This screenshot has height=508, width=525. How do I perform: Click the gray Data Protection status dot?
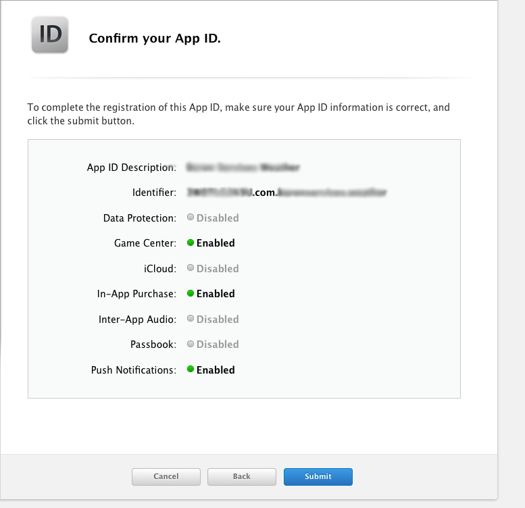191,218
